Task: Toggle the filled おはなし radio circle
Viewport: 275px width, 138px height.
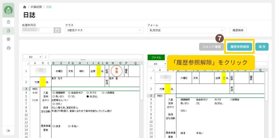Action: tap(88, 96)
